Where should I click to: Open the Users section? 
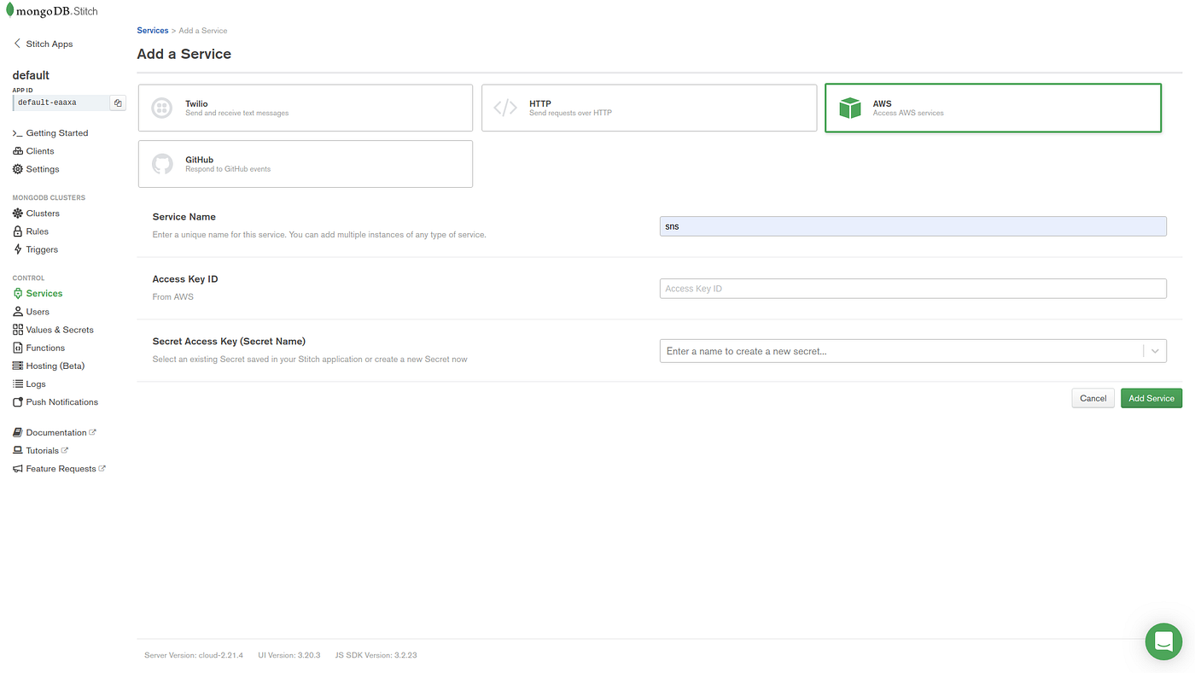38,311
